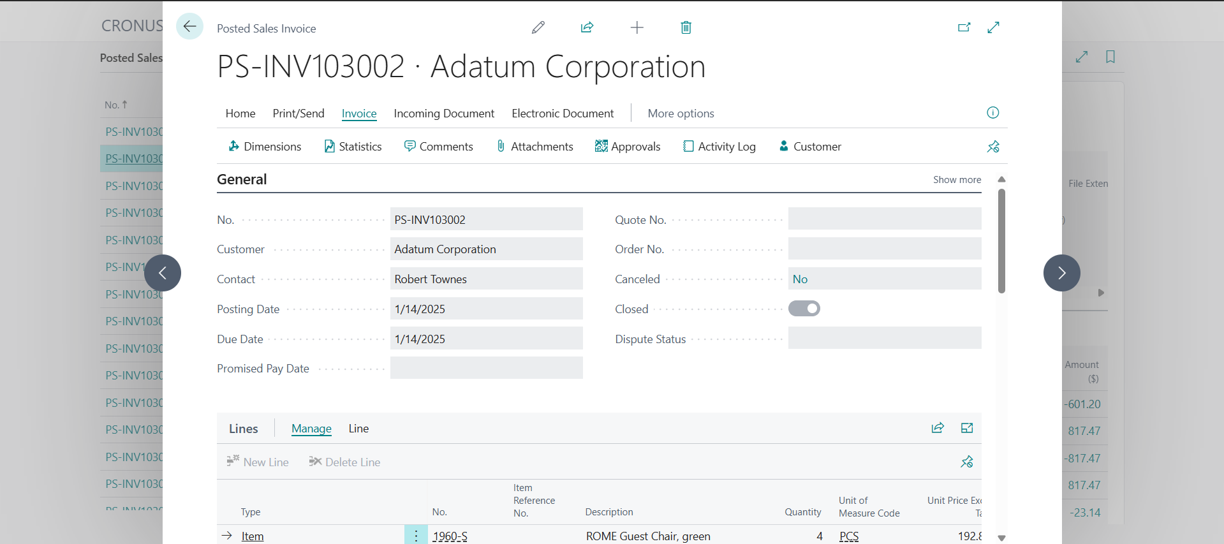Click the Contact field Robert Townes
This screenshot has width=1224, height=544.
487,279
